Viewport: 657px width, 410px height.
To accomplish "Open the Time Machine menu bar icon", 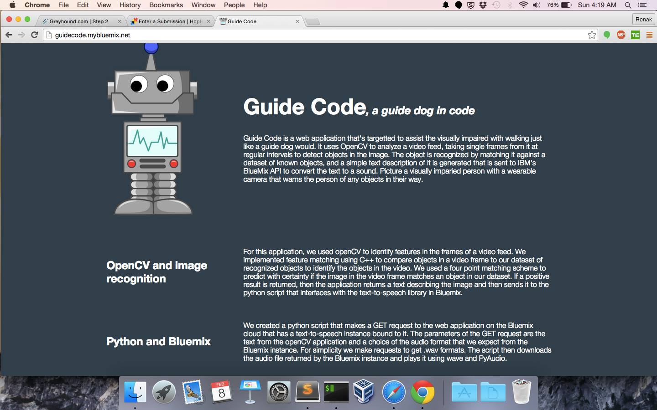I will click(496, 5).
